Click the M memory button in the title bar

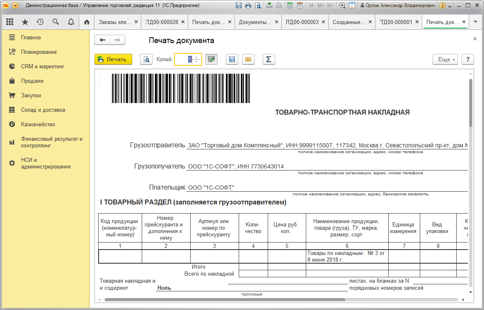311,5
